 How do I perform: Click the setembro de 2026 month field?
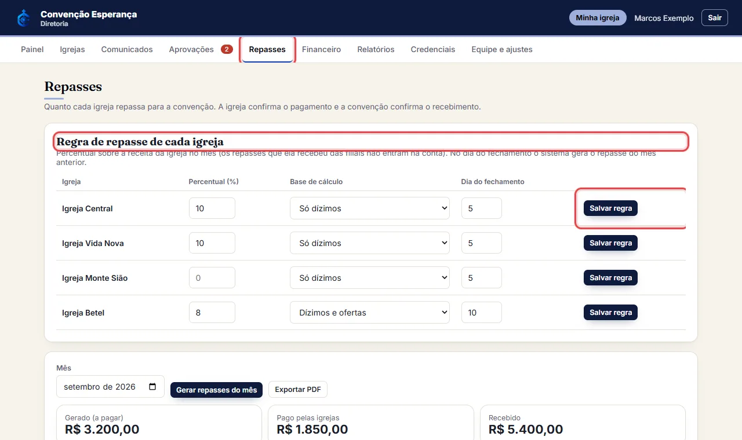110,387
